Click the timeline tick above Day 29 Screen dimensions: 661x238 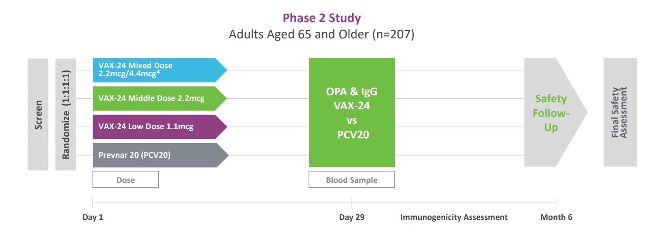[352, 202]
